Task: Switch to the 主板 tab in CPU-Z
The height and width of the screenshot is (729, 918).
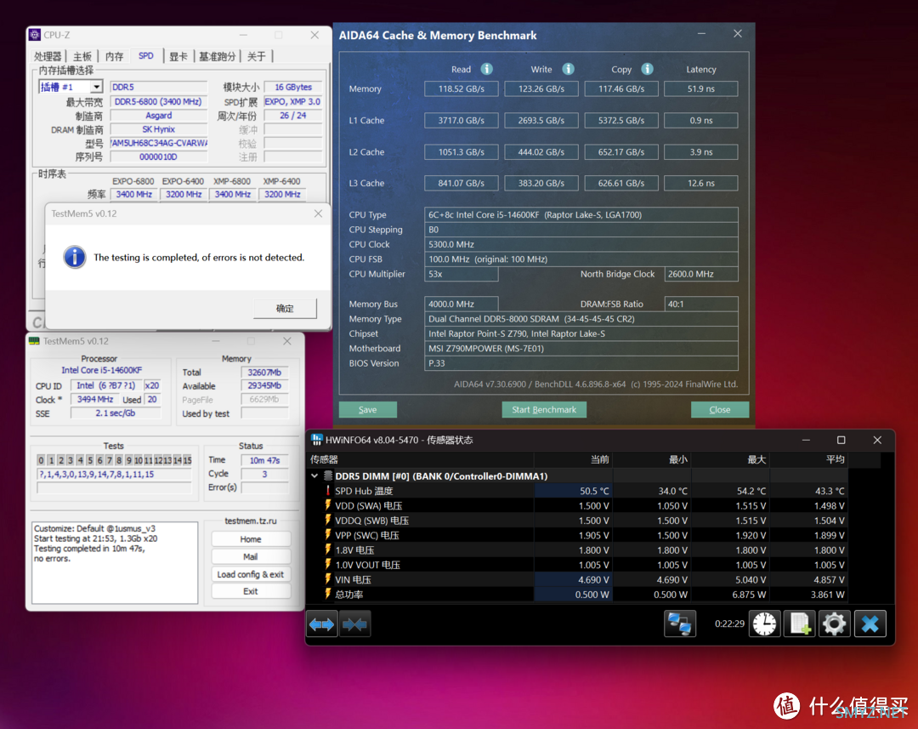Action: pos(82,56)
